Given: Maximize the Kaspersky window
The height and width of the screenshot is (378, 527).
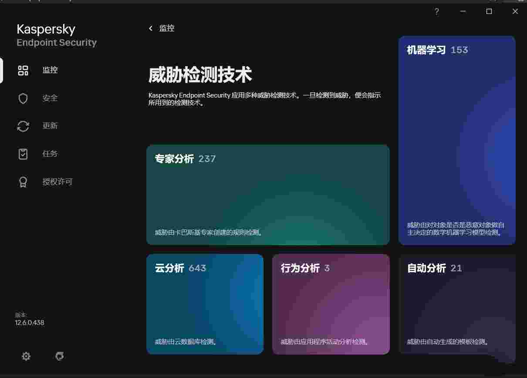Looking at the screenshot, I should tap(489, 12).
